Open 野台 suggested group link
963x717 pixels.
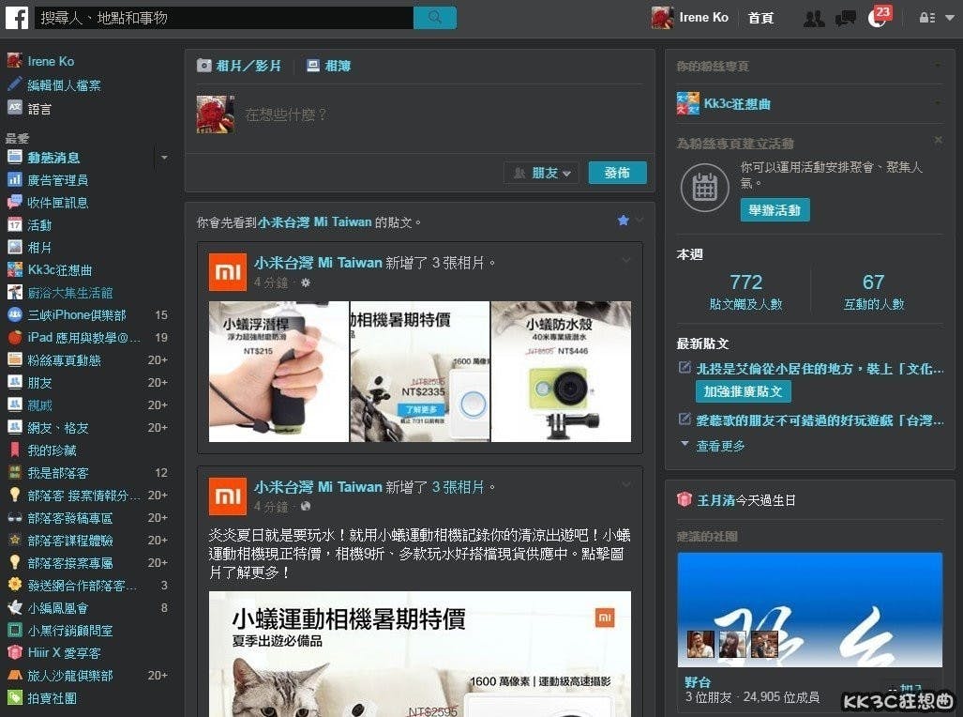(698, 682)
